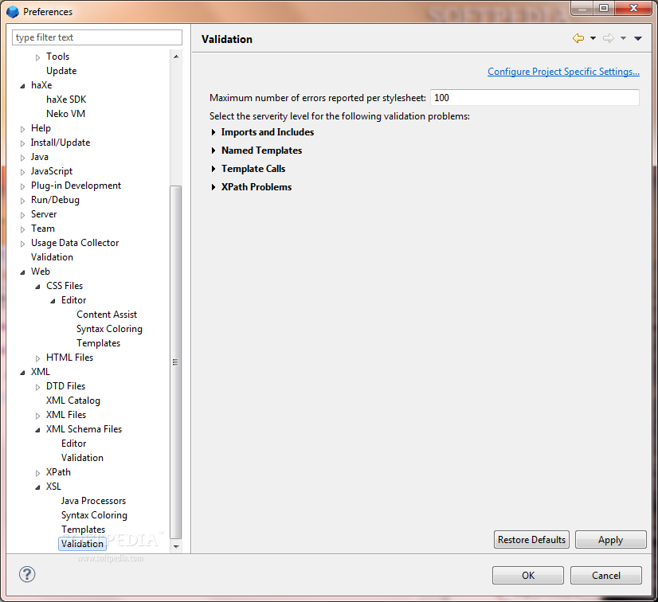Select Syntax Coloring under CSS Editor
Image resolution: width=658 pixels, height=602 pixels.
coord(109,329)
